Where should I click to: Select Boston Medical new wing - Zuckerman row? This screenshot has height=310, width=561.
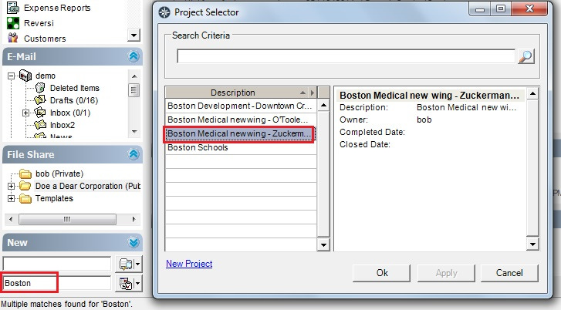[x=241, y=133]
